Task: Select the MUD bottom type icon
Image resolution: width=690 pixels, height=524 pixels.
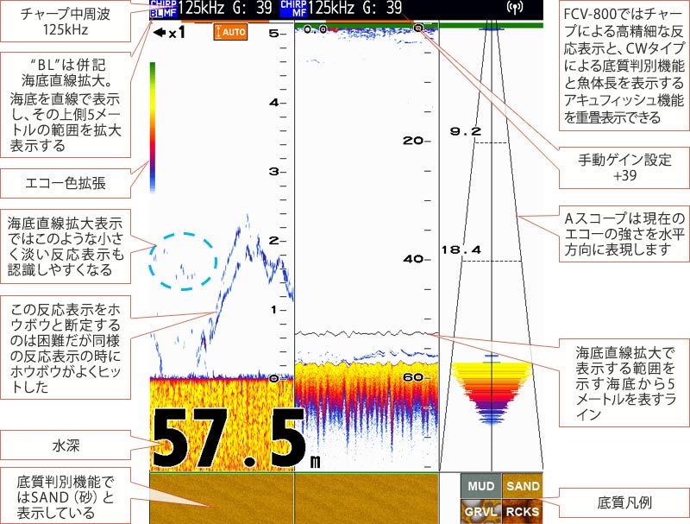Action: [x=481, y=486]
